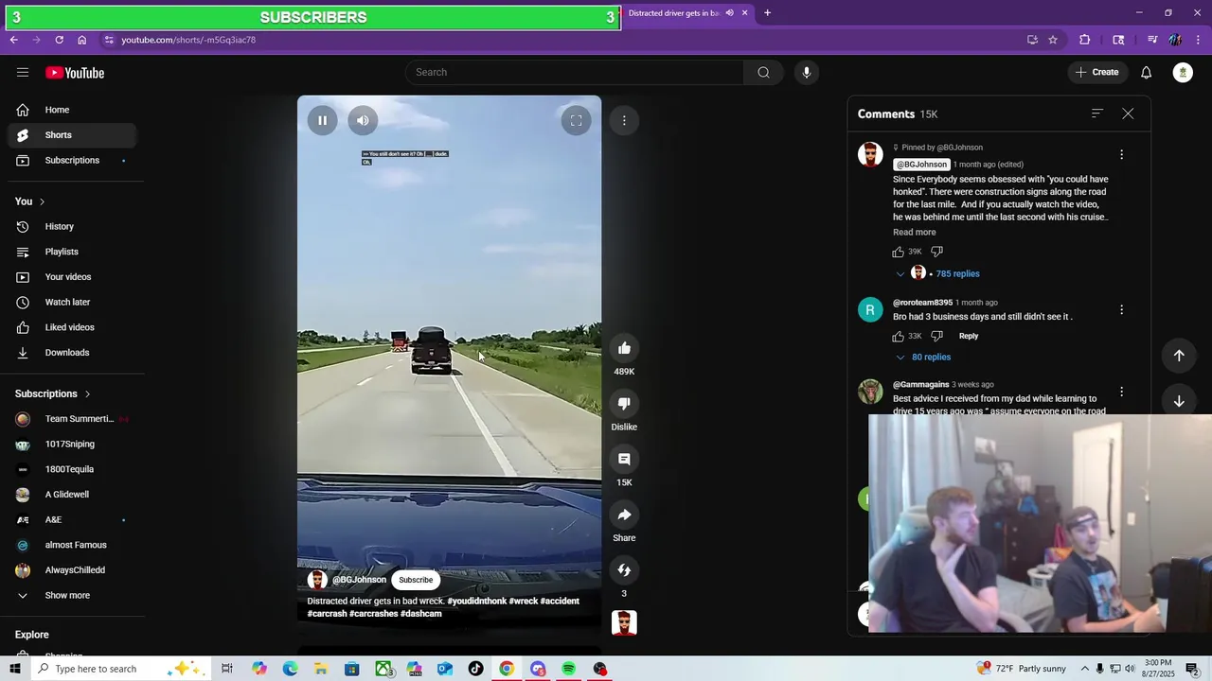This screenshot has width=1212, height=681.
Task: Open the notifications bell
Action: tap(1146, 72)
